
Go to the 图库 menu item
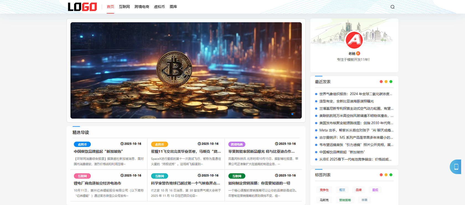(173, 7)
